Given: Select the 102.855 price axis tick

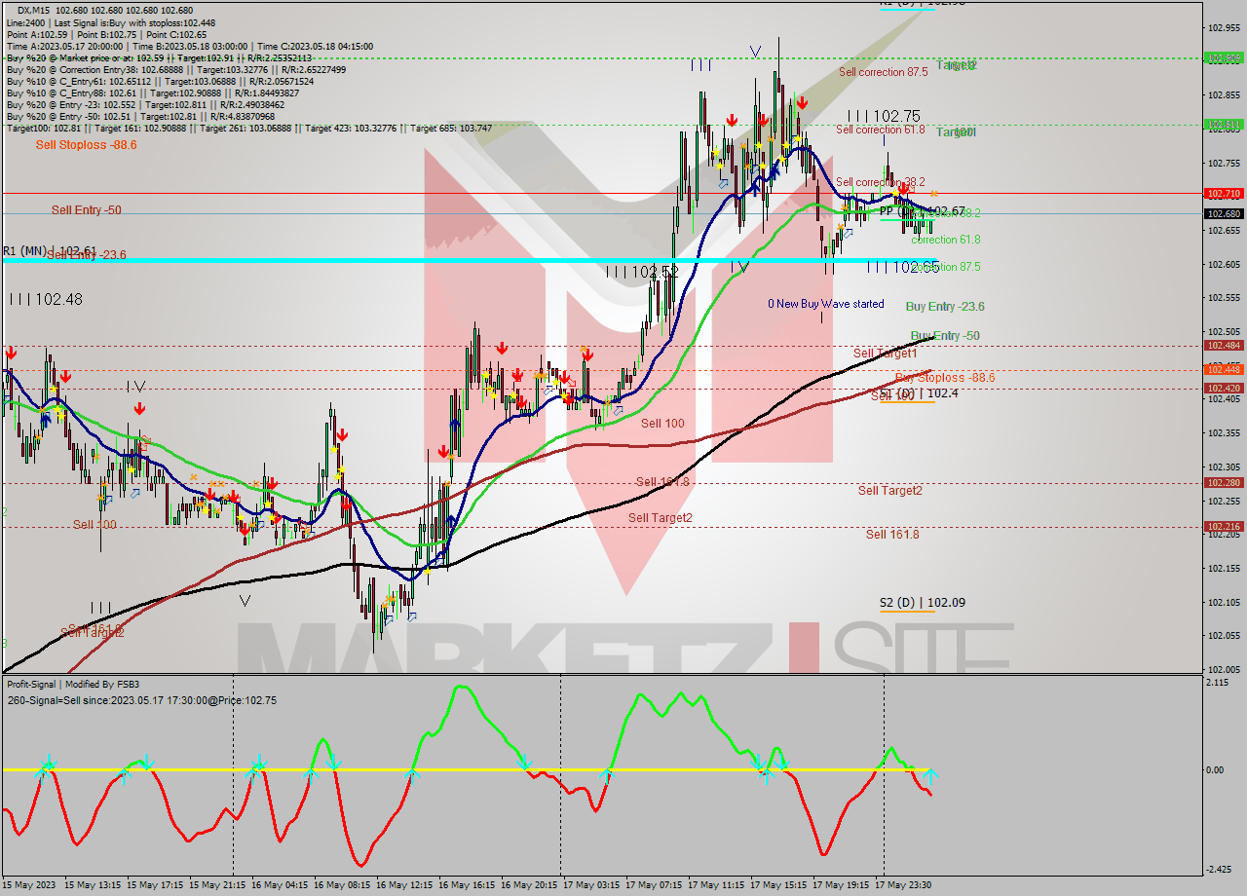Looking at the screenshot, I should click(x=1224, y=95).
